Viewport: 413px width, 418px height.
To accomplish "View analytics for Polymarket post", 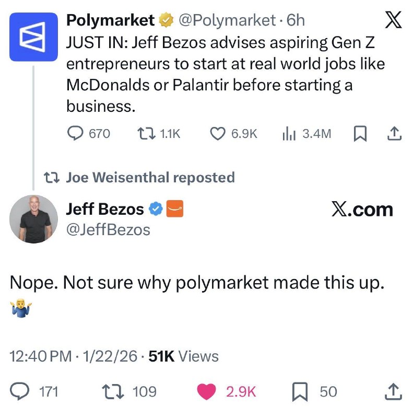I will 288,134.
